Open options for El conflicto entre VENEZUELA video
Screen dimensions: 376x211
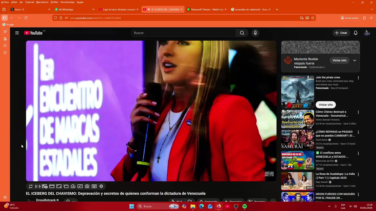(x=358, y=153)
